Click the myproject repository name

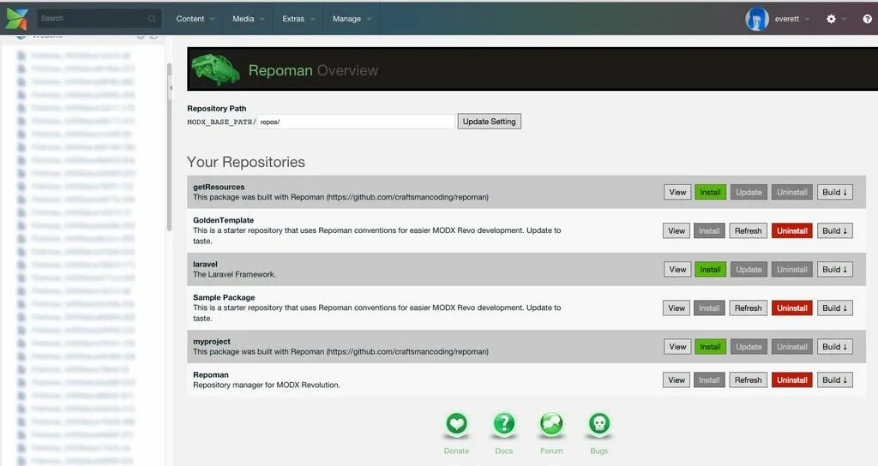[212, 341]
